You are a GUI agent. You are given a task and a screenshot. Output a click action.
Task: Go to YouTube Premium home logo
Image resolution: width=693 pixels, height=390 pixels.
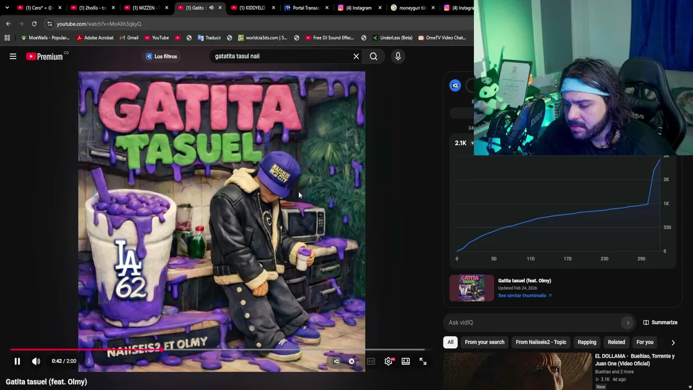coord(44,56)
